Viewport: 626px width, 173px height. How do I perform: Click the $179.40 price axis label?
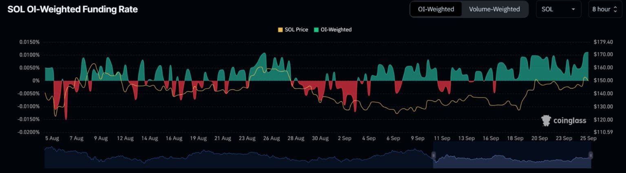[x=601, y=42]
